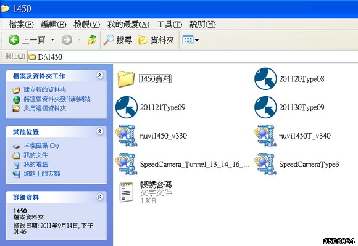Click the computer icon beside 我的電腦
This screenshot has width=358, height=246.
click(17, 165)
